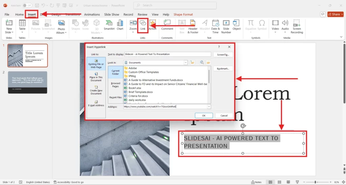Open the Screen Recording tool
346x185 pixels.
point(297,26)
